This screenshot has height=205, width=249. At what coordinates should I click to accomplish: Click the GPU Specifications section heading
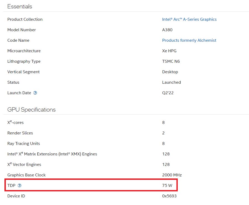pyautogui.click(x=31, y=110)
